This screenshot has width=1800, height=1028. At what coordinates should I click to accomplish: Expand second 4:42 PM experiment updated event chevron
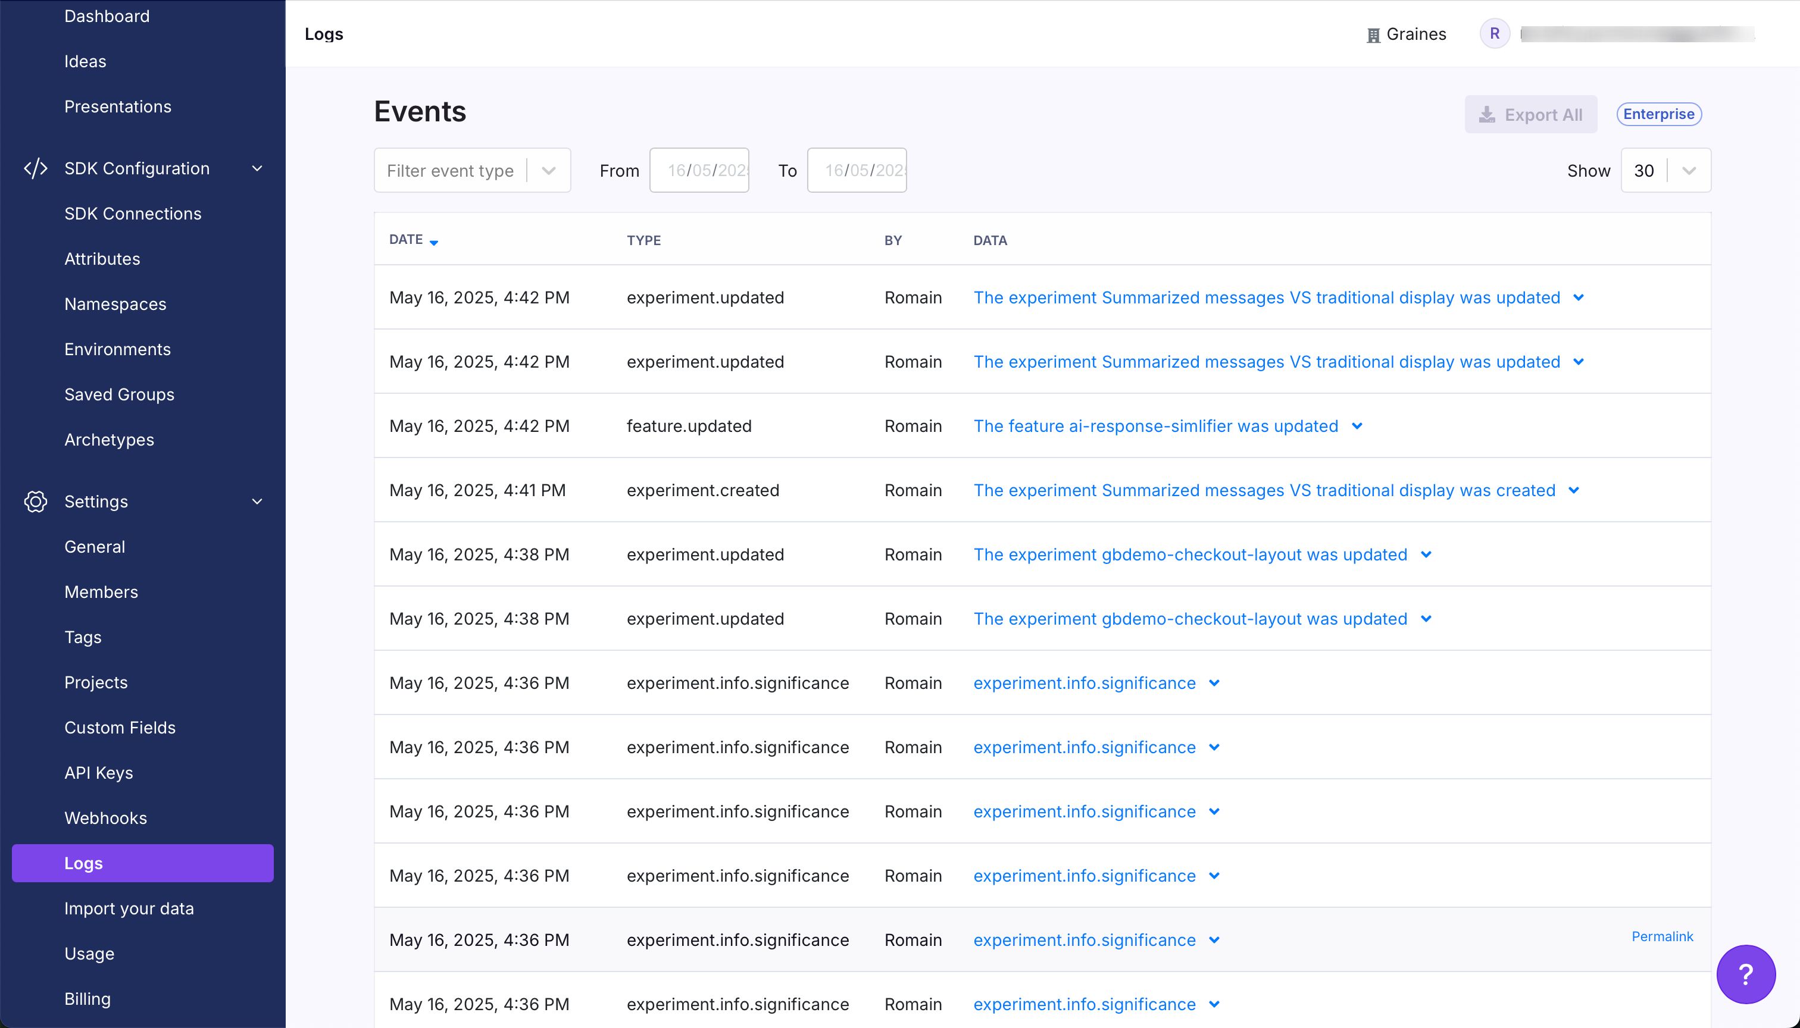click(x=1579, y=362)
